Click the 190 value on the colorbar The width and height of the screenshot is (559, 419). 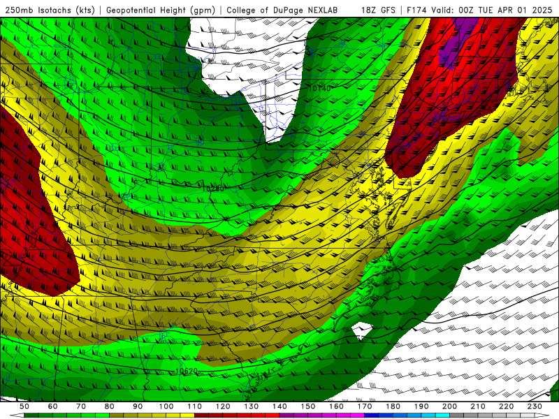click(x=421, y=406)
